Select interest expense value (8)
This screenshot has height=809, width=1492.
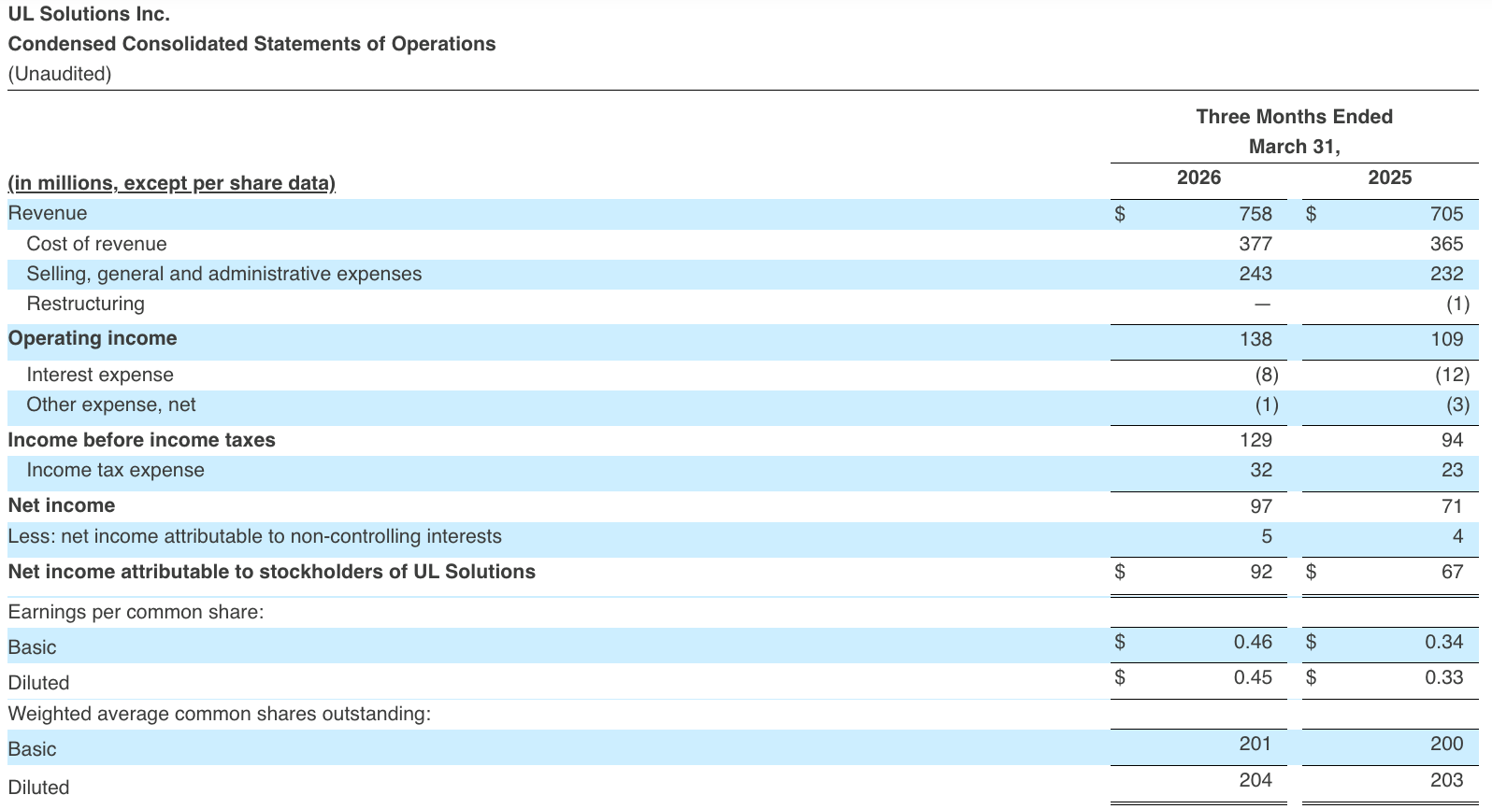point(1267,375)
